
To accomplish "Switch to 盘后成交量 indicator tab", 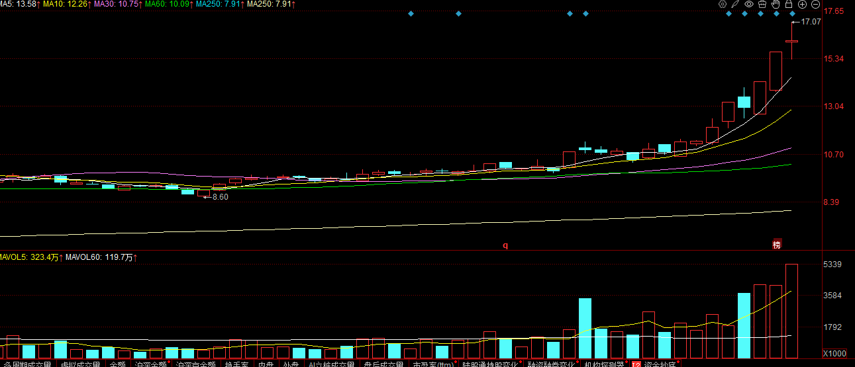I will pos(383,364).
